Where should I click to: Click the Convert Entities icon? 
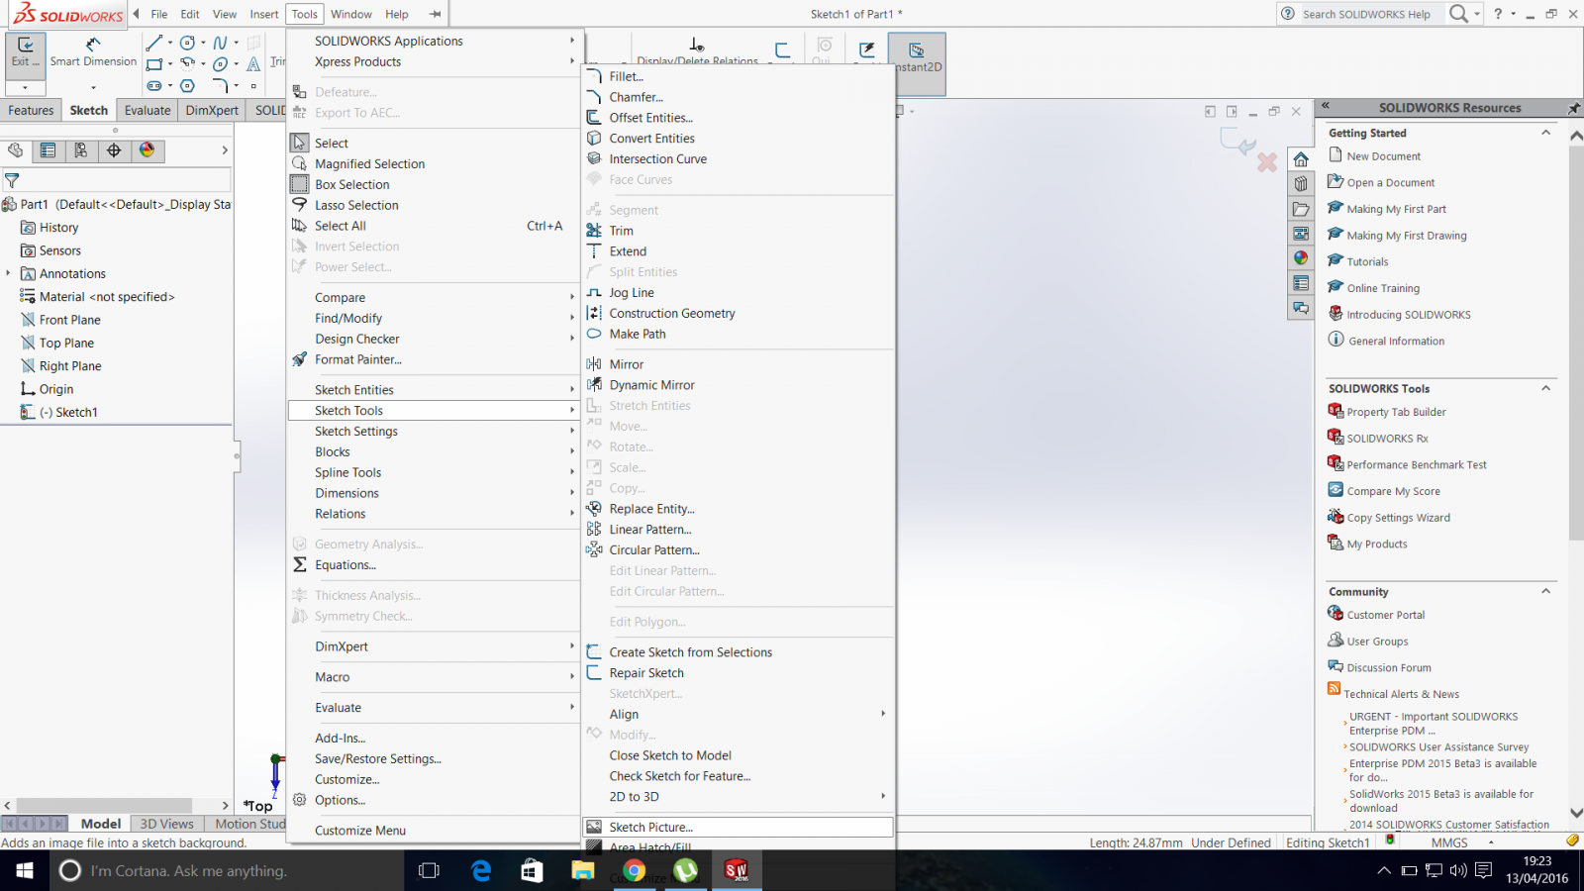click(594, 139)
